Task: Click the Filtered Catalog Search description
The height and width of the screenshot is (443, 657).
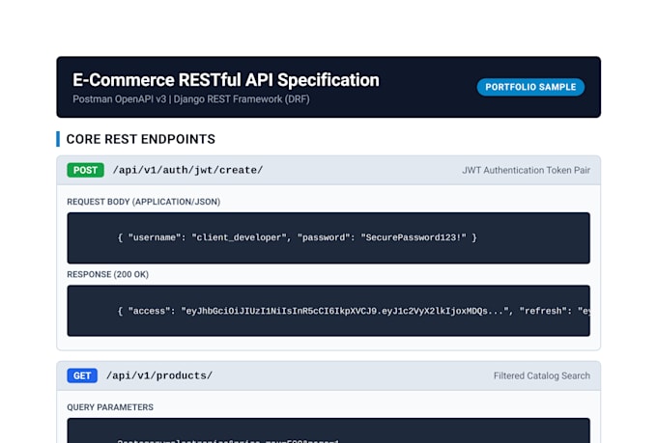Action: [x=542, y=375]
